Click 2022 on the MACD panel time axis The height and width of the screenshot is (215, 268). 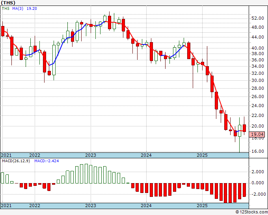click(35, 206)
